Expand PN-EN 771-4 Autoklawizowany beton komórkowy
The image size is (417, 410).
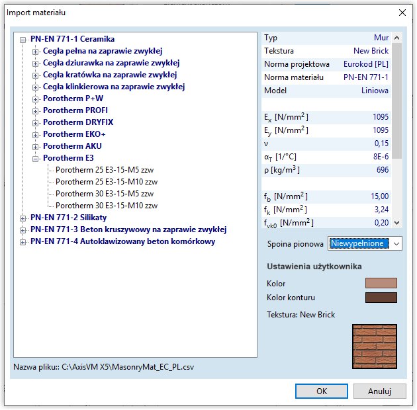click(24, 242)
